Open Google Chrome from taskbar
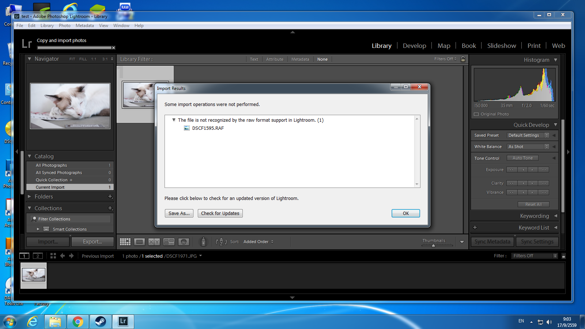The image size is (585, 329). [x=78, y=322]
